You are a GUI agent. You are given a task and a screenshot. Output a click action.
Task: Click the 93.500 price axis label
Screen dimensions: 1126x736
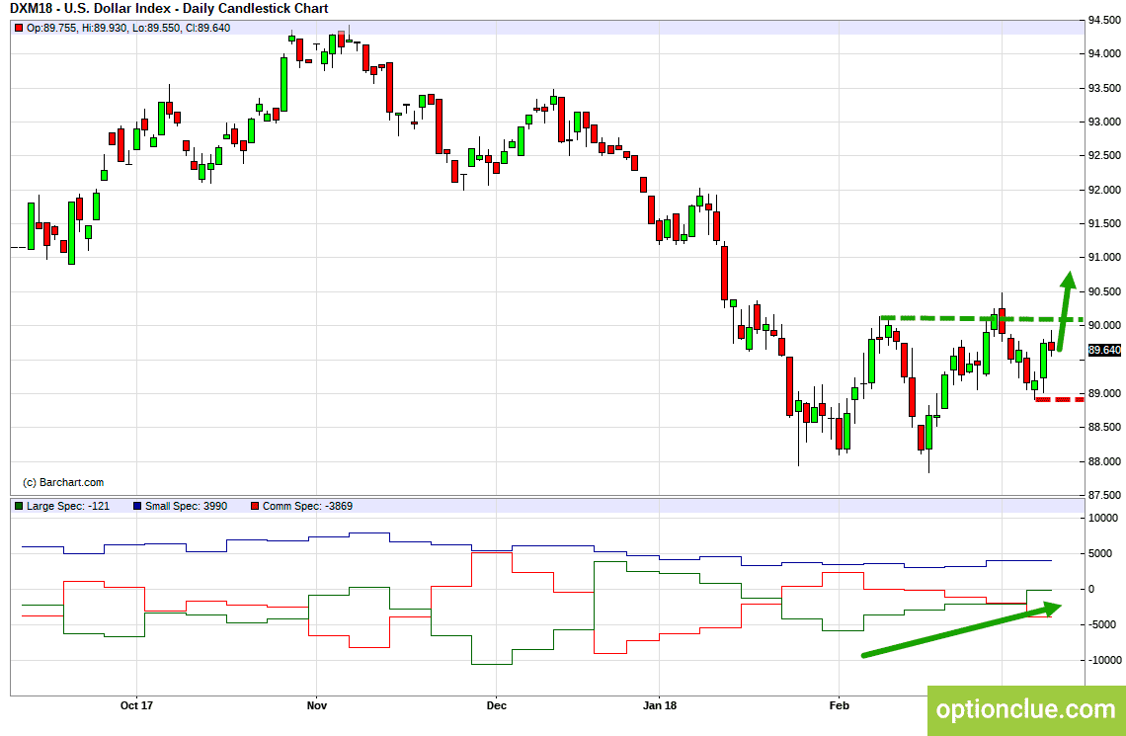[x=1105, y=88]
